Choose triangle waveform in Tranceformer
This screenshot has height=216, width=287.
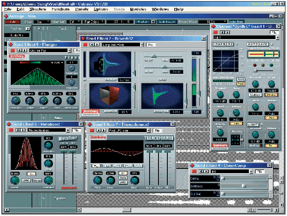tap(138, 166)
